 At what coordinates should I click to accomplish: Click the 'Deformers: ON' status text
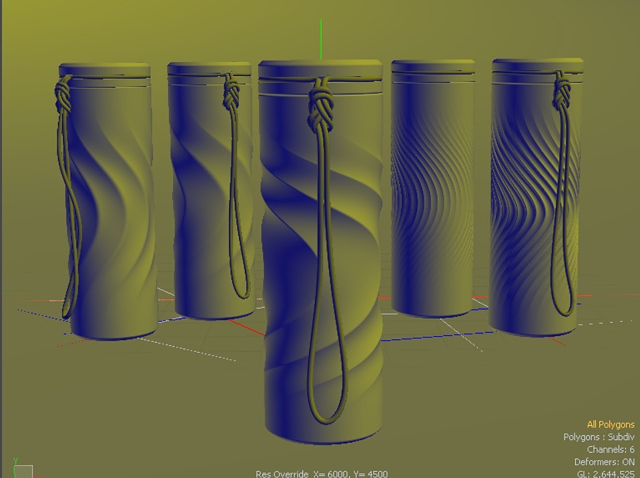[605, 462]
